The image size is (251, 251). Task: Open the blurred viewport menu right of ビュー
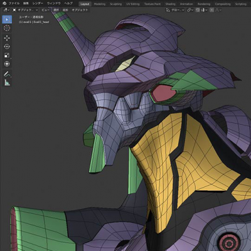56,10
